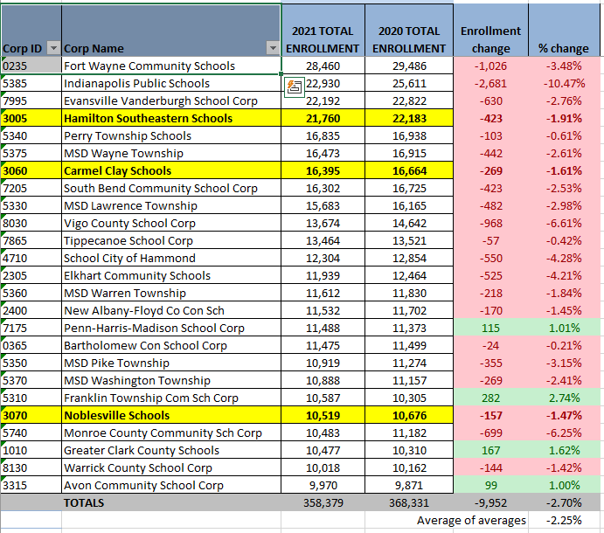
Task: Select MSD Washington Township cell
Action: click(x=171, y=380)
